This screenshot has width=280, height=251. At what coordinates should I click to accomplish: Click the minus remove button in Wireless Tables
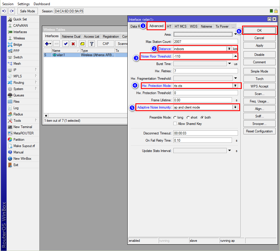click(57, 44)
